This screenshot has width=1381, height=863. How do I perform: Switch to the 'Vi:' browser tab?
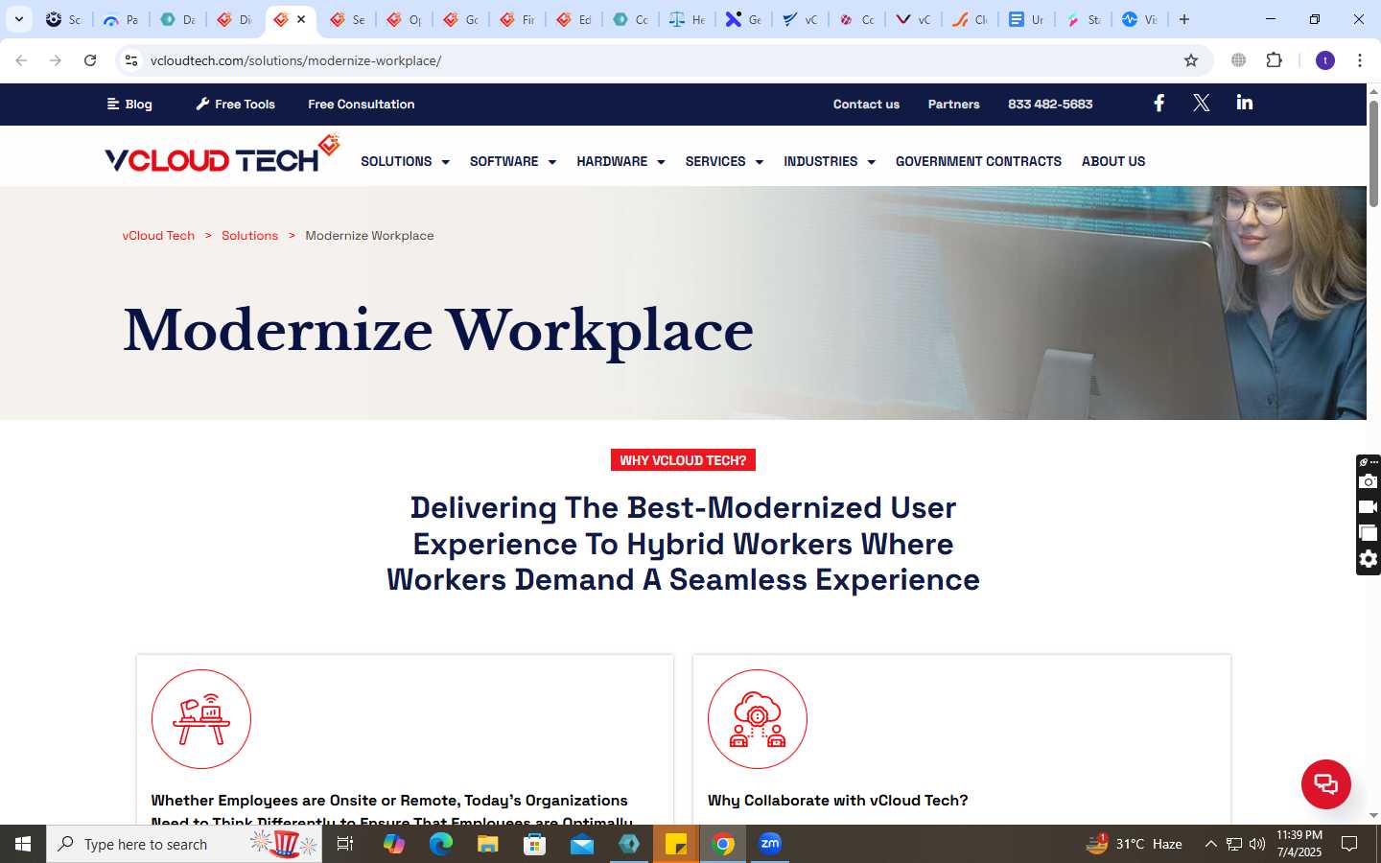[1140, 19]
